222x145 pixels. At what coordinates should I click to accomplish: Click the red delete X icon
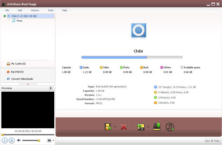[124, 127]
